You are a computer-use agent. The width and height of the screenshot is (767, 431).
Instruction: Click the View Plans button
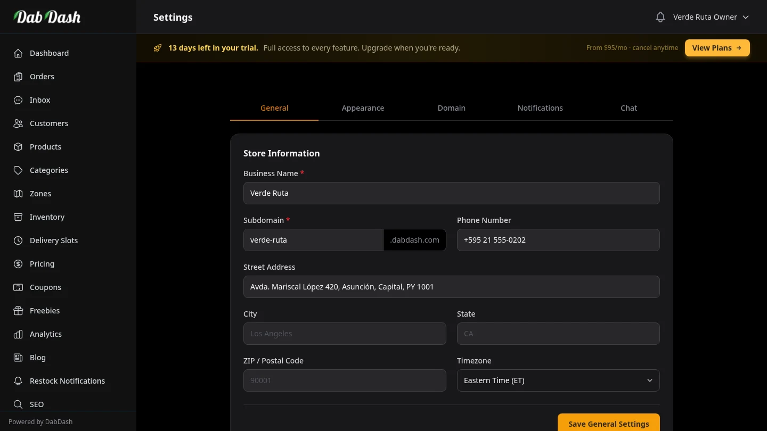click(717, 47)
